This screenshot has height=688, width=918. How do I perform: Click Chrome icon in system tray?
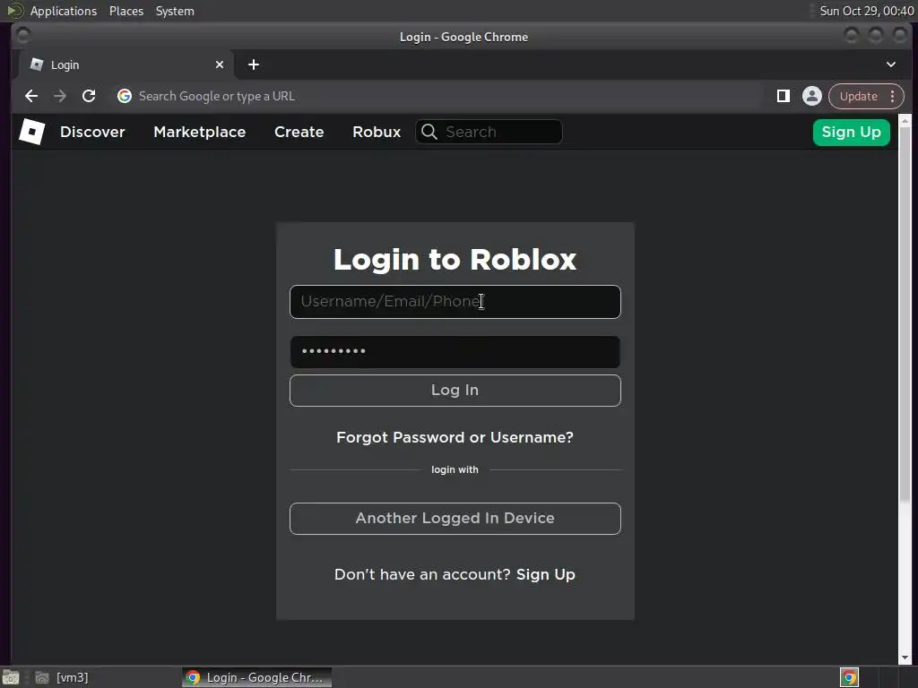click(849, 677)
